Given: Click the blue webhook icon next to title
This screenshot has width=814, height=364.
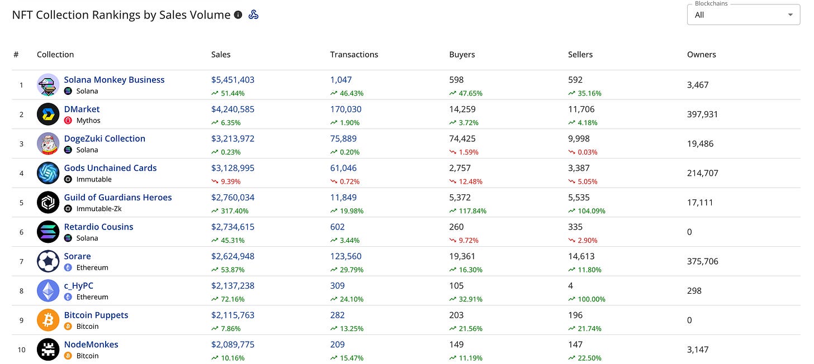Looking at the screenshot, I should [253, 15].
